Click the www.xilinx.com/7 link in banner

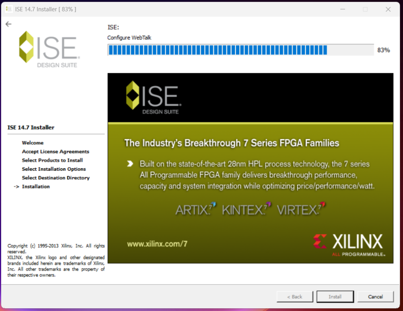click(x=157, y=244)
